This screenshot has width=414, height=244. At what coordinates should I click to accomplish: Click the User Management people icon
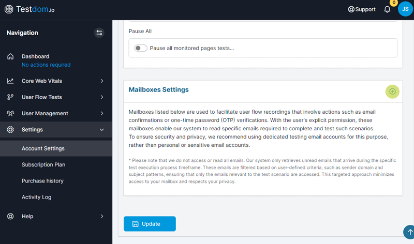coord(10,113)
